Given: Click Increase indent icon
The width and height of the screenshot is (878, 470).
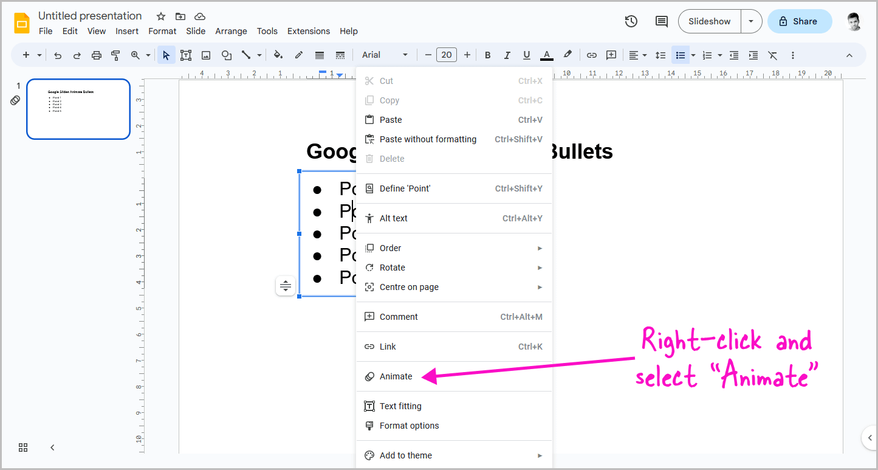Looking at the screenshot, I should point(753,55).
